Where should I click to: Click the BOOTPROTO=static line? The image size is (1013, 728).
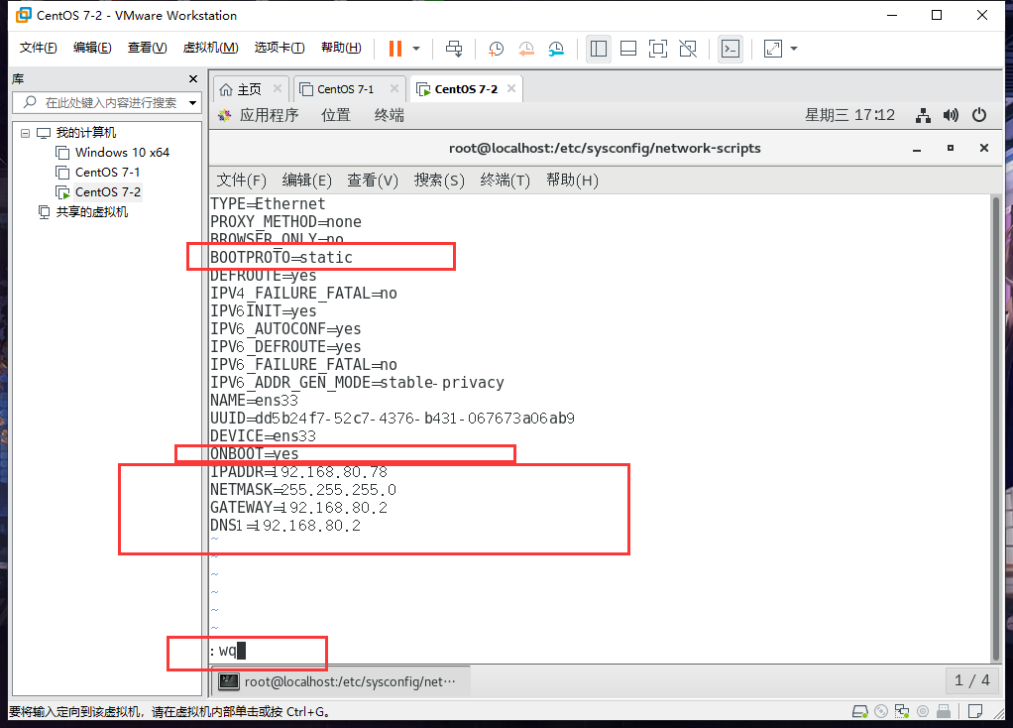pyautogui.click(x=281, y=257)
